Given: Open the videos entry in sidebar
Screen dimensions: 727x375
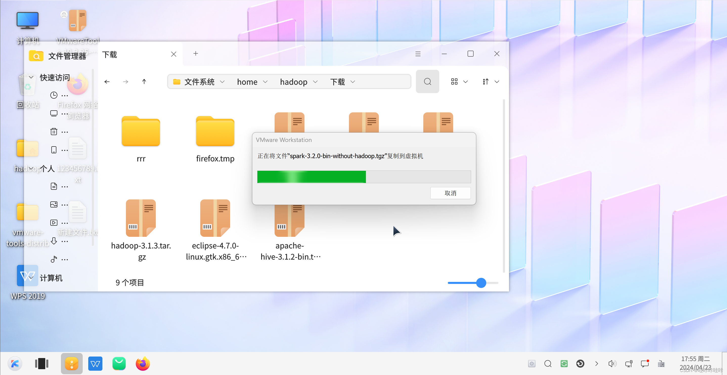Looking at the screenshot, I should pyautogui.click(x=54, y=222).
